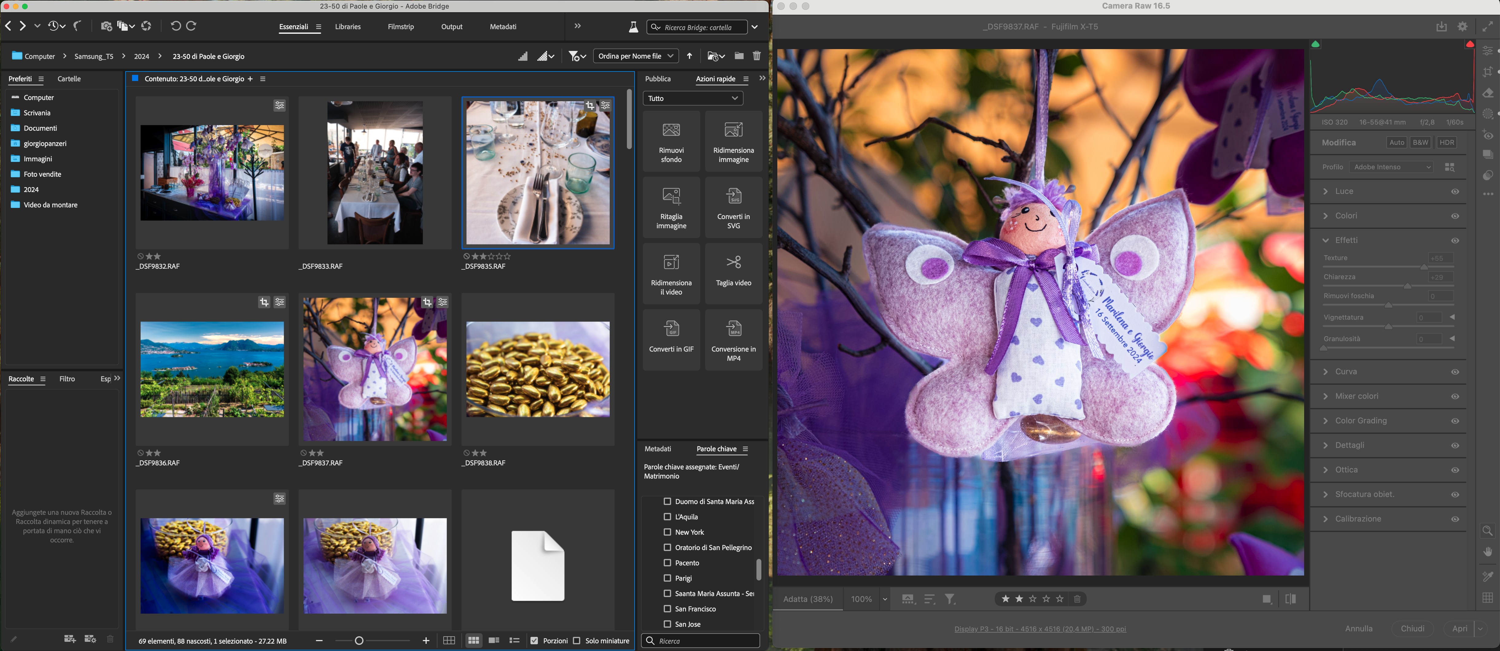Click Rimuovi sfondo quick action
Viewport: 1500px width, 651px height.
(x=671, y=141)
